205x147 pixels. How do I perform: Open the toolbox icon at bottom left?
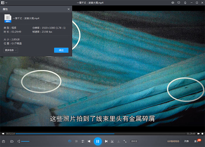click(x=4, y=141)
